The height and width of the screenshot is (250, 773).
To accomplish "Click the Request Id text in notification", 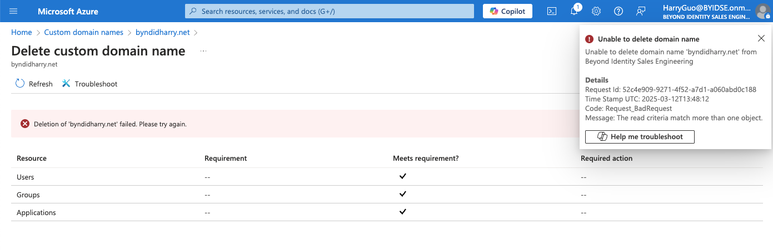I will 671,89.
